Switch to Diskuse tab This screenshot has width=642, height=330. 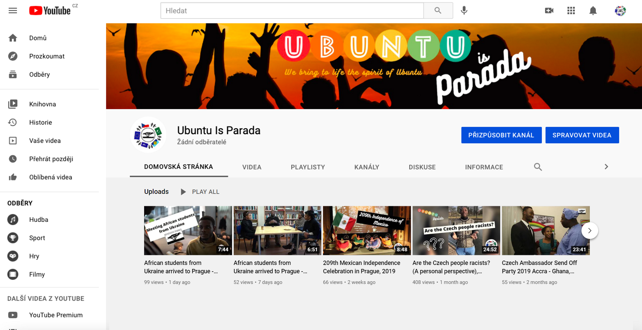pos(422,167)
